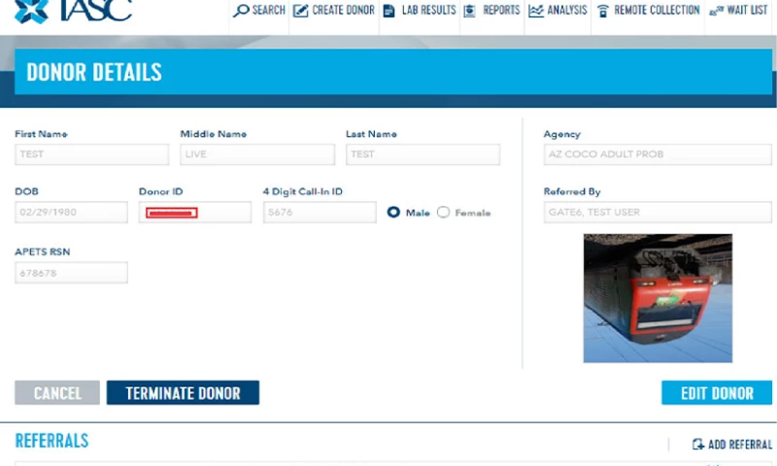
Task: Select the Male radio button
Action: point(393,213)
